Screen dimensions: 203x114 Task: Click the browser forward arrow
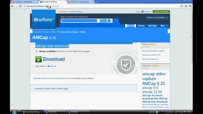point(16,6)
